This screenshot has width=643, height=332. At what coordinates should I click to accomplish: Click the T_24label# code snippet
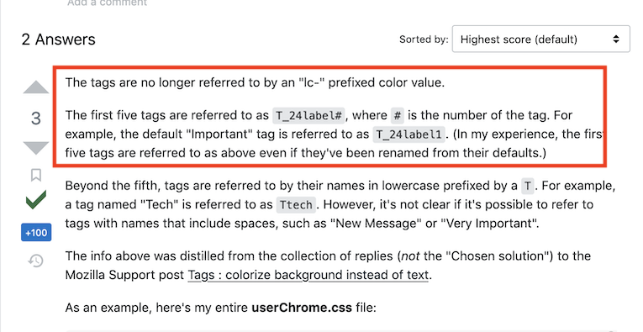point(308,116)
